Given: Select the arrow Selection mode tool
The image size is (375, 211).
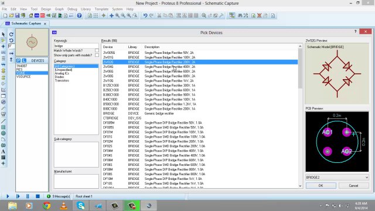Looking at the screenshot, I should (x=3, y=35).
